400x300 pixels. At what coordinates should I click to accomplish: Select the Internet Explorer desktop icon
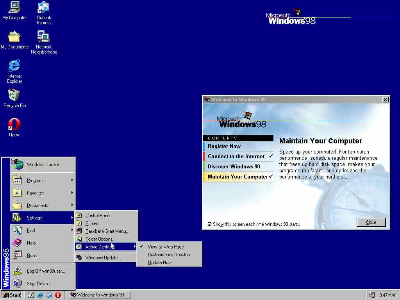pos(14,72)
